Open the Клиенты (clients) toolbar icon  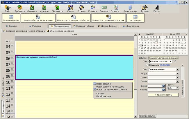pyautogui.click(x=93, y=8)
